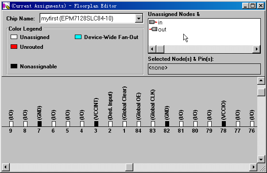Open the Chip Name dropdown arrow
This screenshot has height=173, width=267.
point(139,19)
